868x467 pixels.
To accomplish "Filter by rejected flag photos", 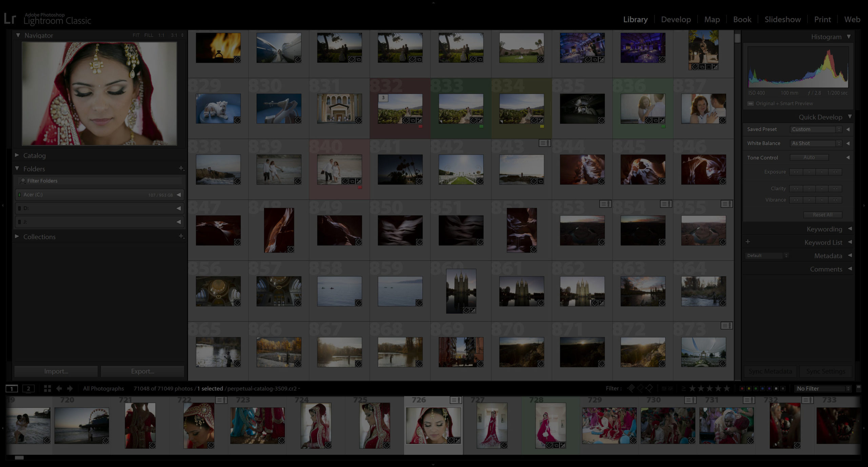I will tap(649, 388).
